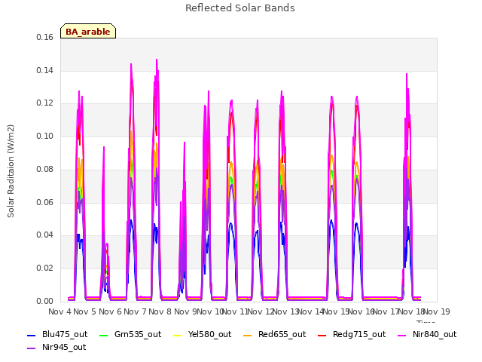The height and width of the screenshot is (362, 482).
Task: Click the 0.00 y-axis tick label
Action: coord(45,301)
